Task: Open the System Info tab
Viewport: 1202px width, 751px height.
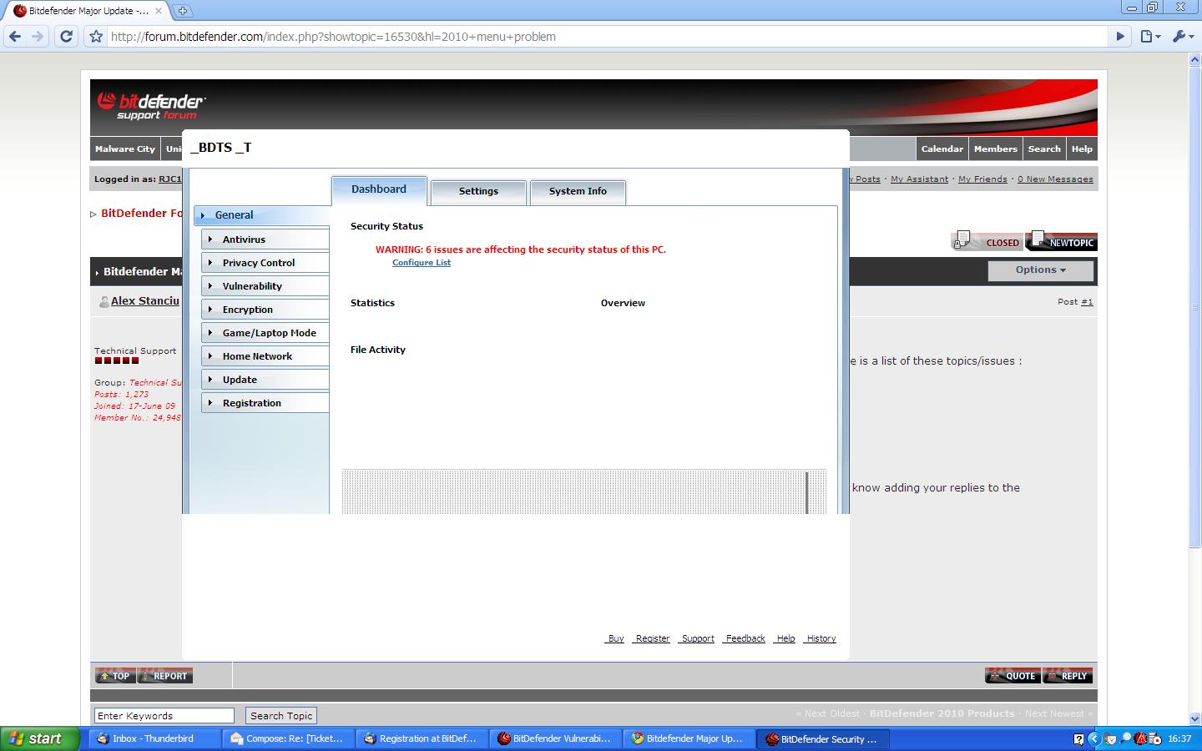Action: (578, 191)
